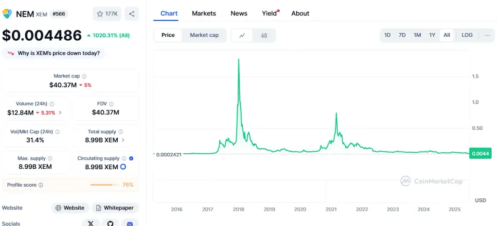Click the 31.4% Vol/Mkt Cap value
Screen dimensions: 498x226
click(x=35, y=140)
